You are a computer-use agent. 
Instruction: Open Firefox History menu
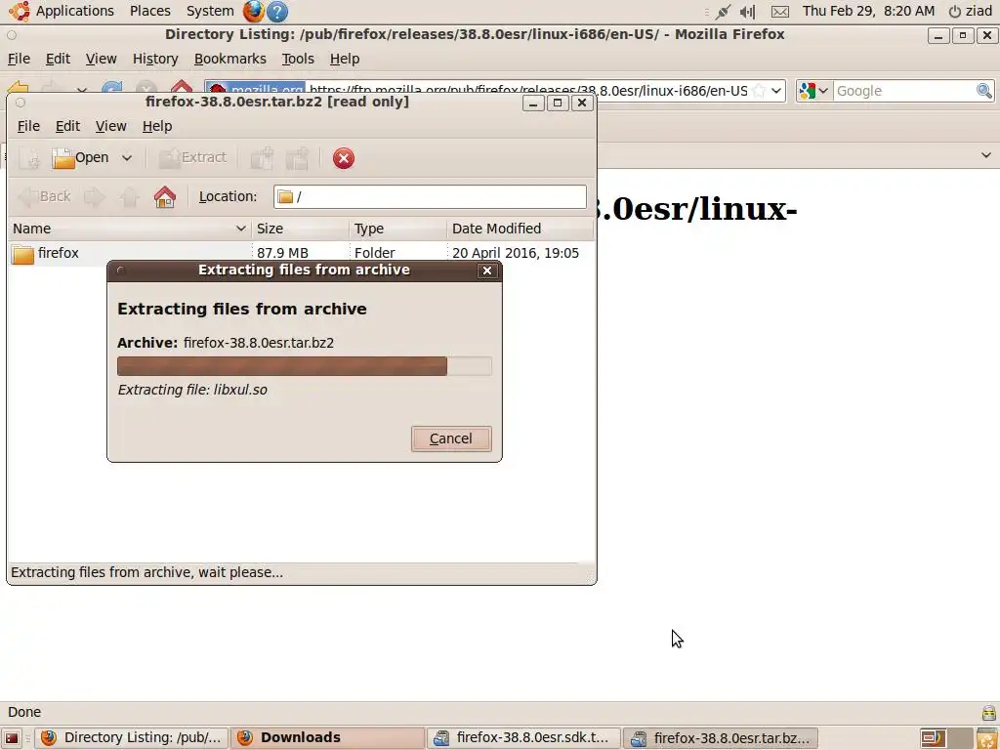click(155, 59)
